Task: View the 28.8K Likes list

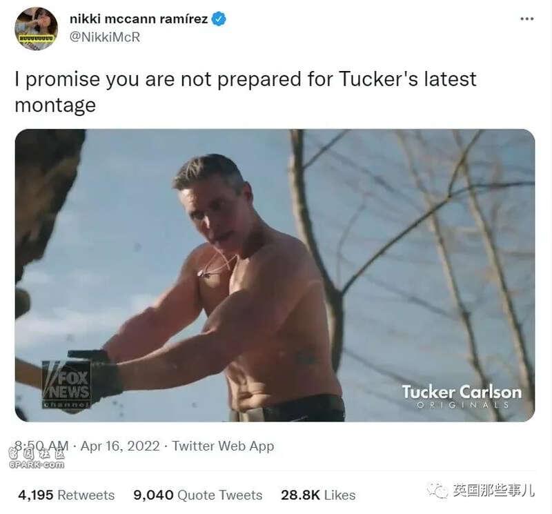Action: 318,495
